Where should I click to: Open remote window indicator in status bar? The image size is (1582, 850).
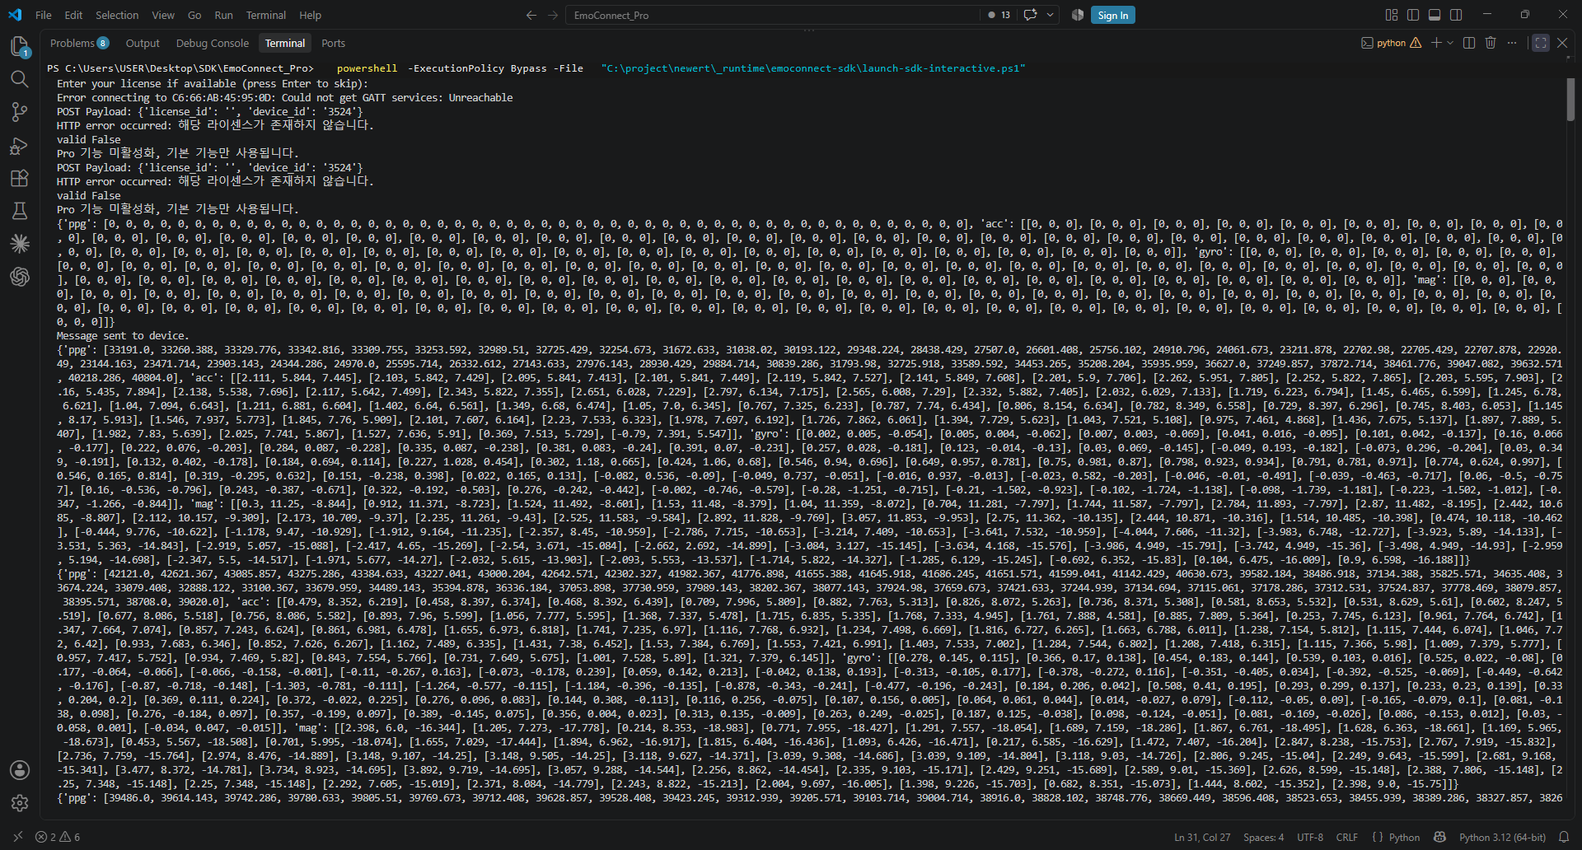[18, 837]
